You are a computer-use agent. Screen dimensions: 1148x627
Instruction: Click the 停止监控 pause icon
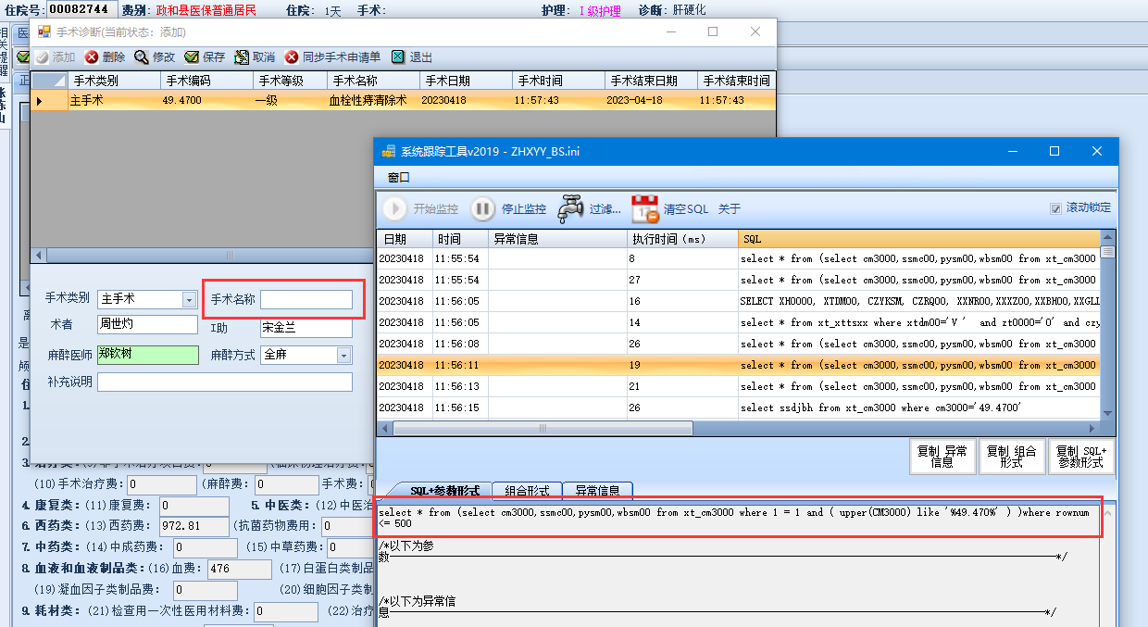483,209
